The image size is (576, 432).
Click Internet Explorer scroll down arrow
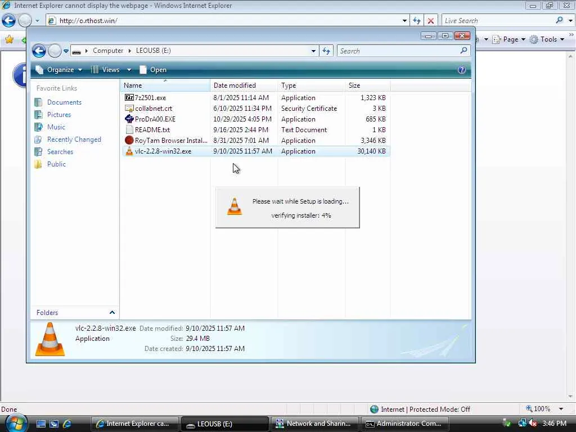tap(570, 397)
